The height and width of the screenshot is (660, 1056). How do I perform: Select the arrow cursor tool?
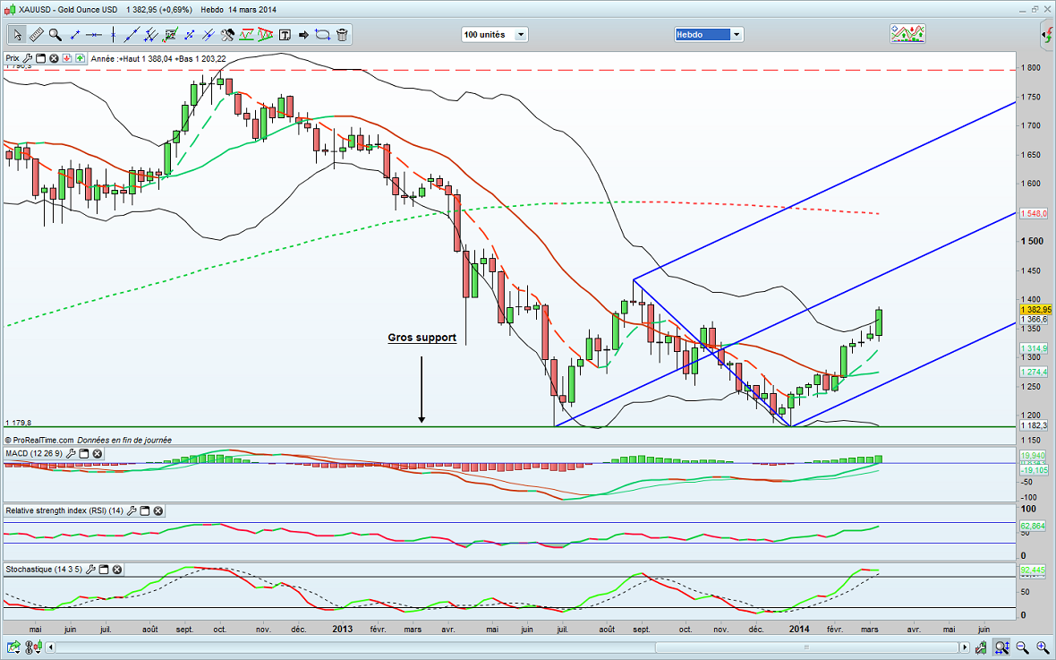pyautogui.click(x=17, y=35)
